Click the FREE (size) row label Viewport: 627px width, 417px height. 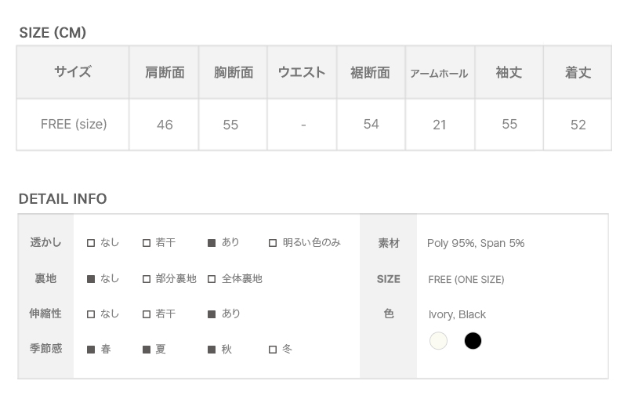tap(74, 124)
